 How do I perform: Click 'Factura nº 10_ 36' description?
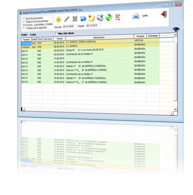(x=86, y=70)
